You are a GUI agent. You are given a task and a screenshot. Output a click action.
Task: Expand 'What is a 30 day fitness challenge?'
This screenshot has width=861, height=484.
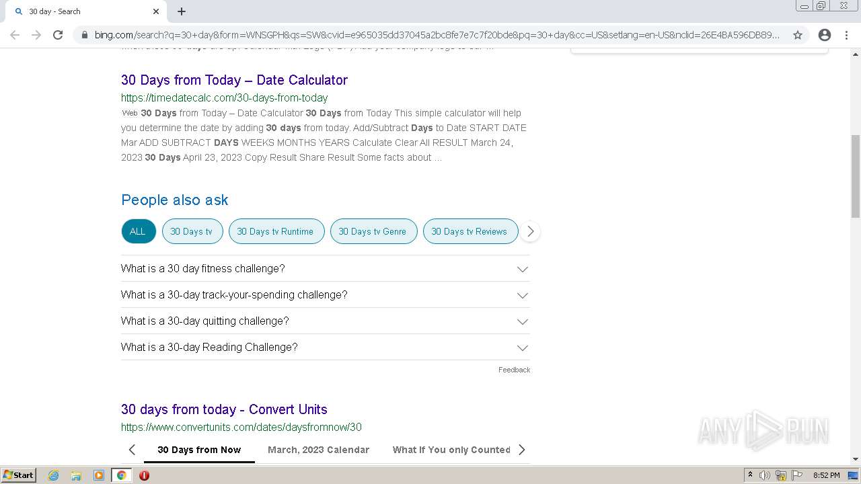pos(326,268)
